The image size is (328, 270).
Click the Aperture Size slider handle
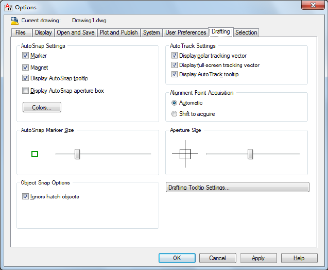[250, 154]
